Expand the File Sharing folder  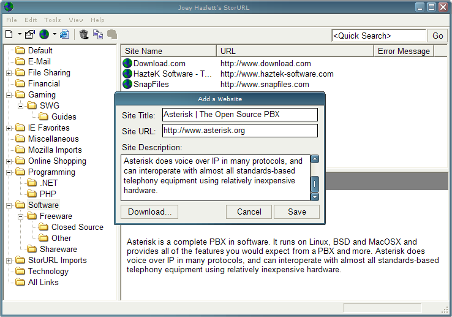[x=9, y=73]
